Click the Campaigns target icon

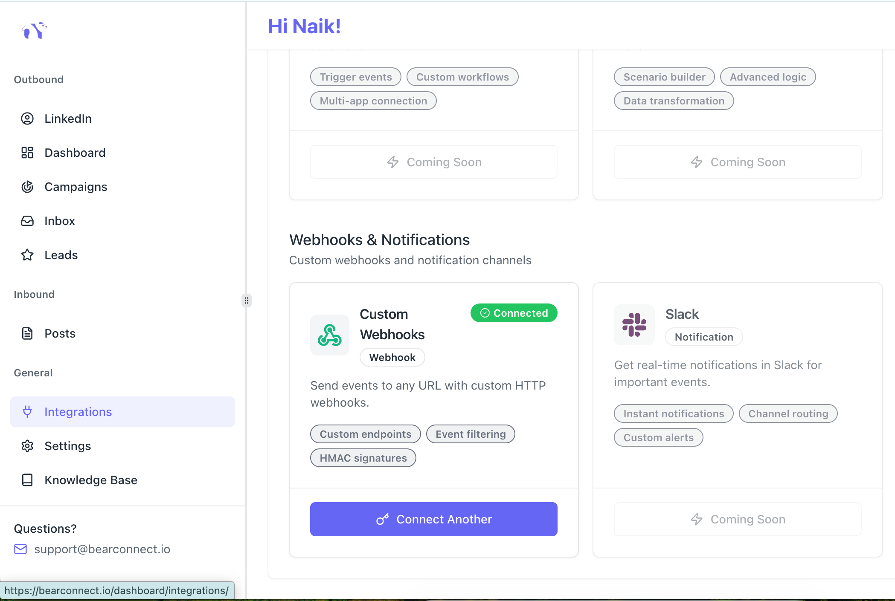27,187
